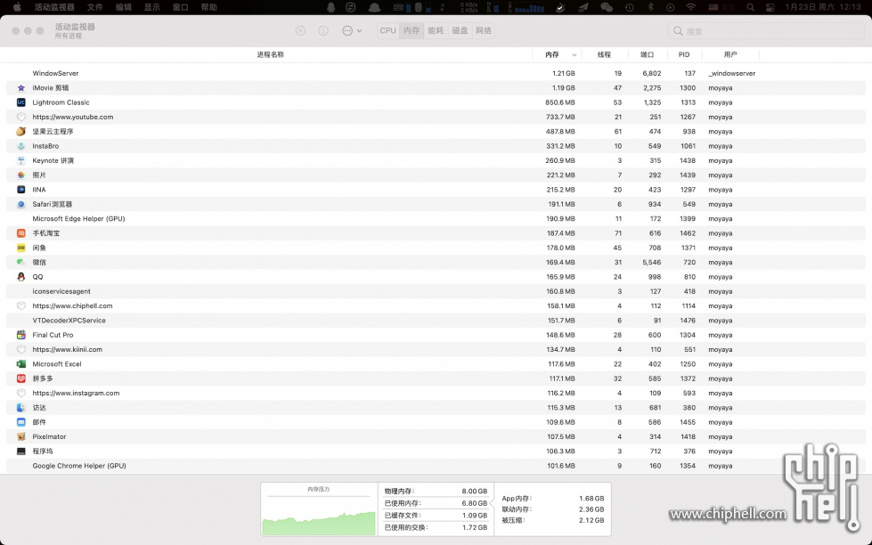872x545 pixels.
Task: Switch to the 磁盘 tab
Action: coord(460,30)
